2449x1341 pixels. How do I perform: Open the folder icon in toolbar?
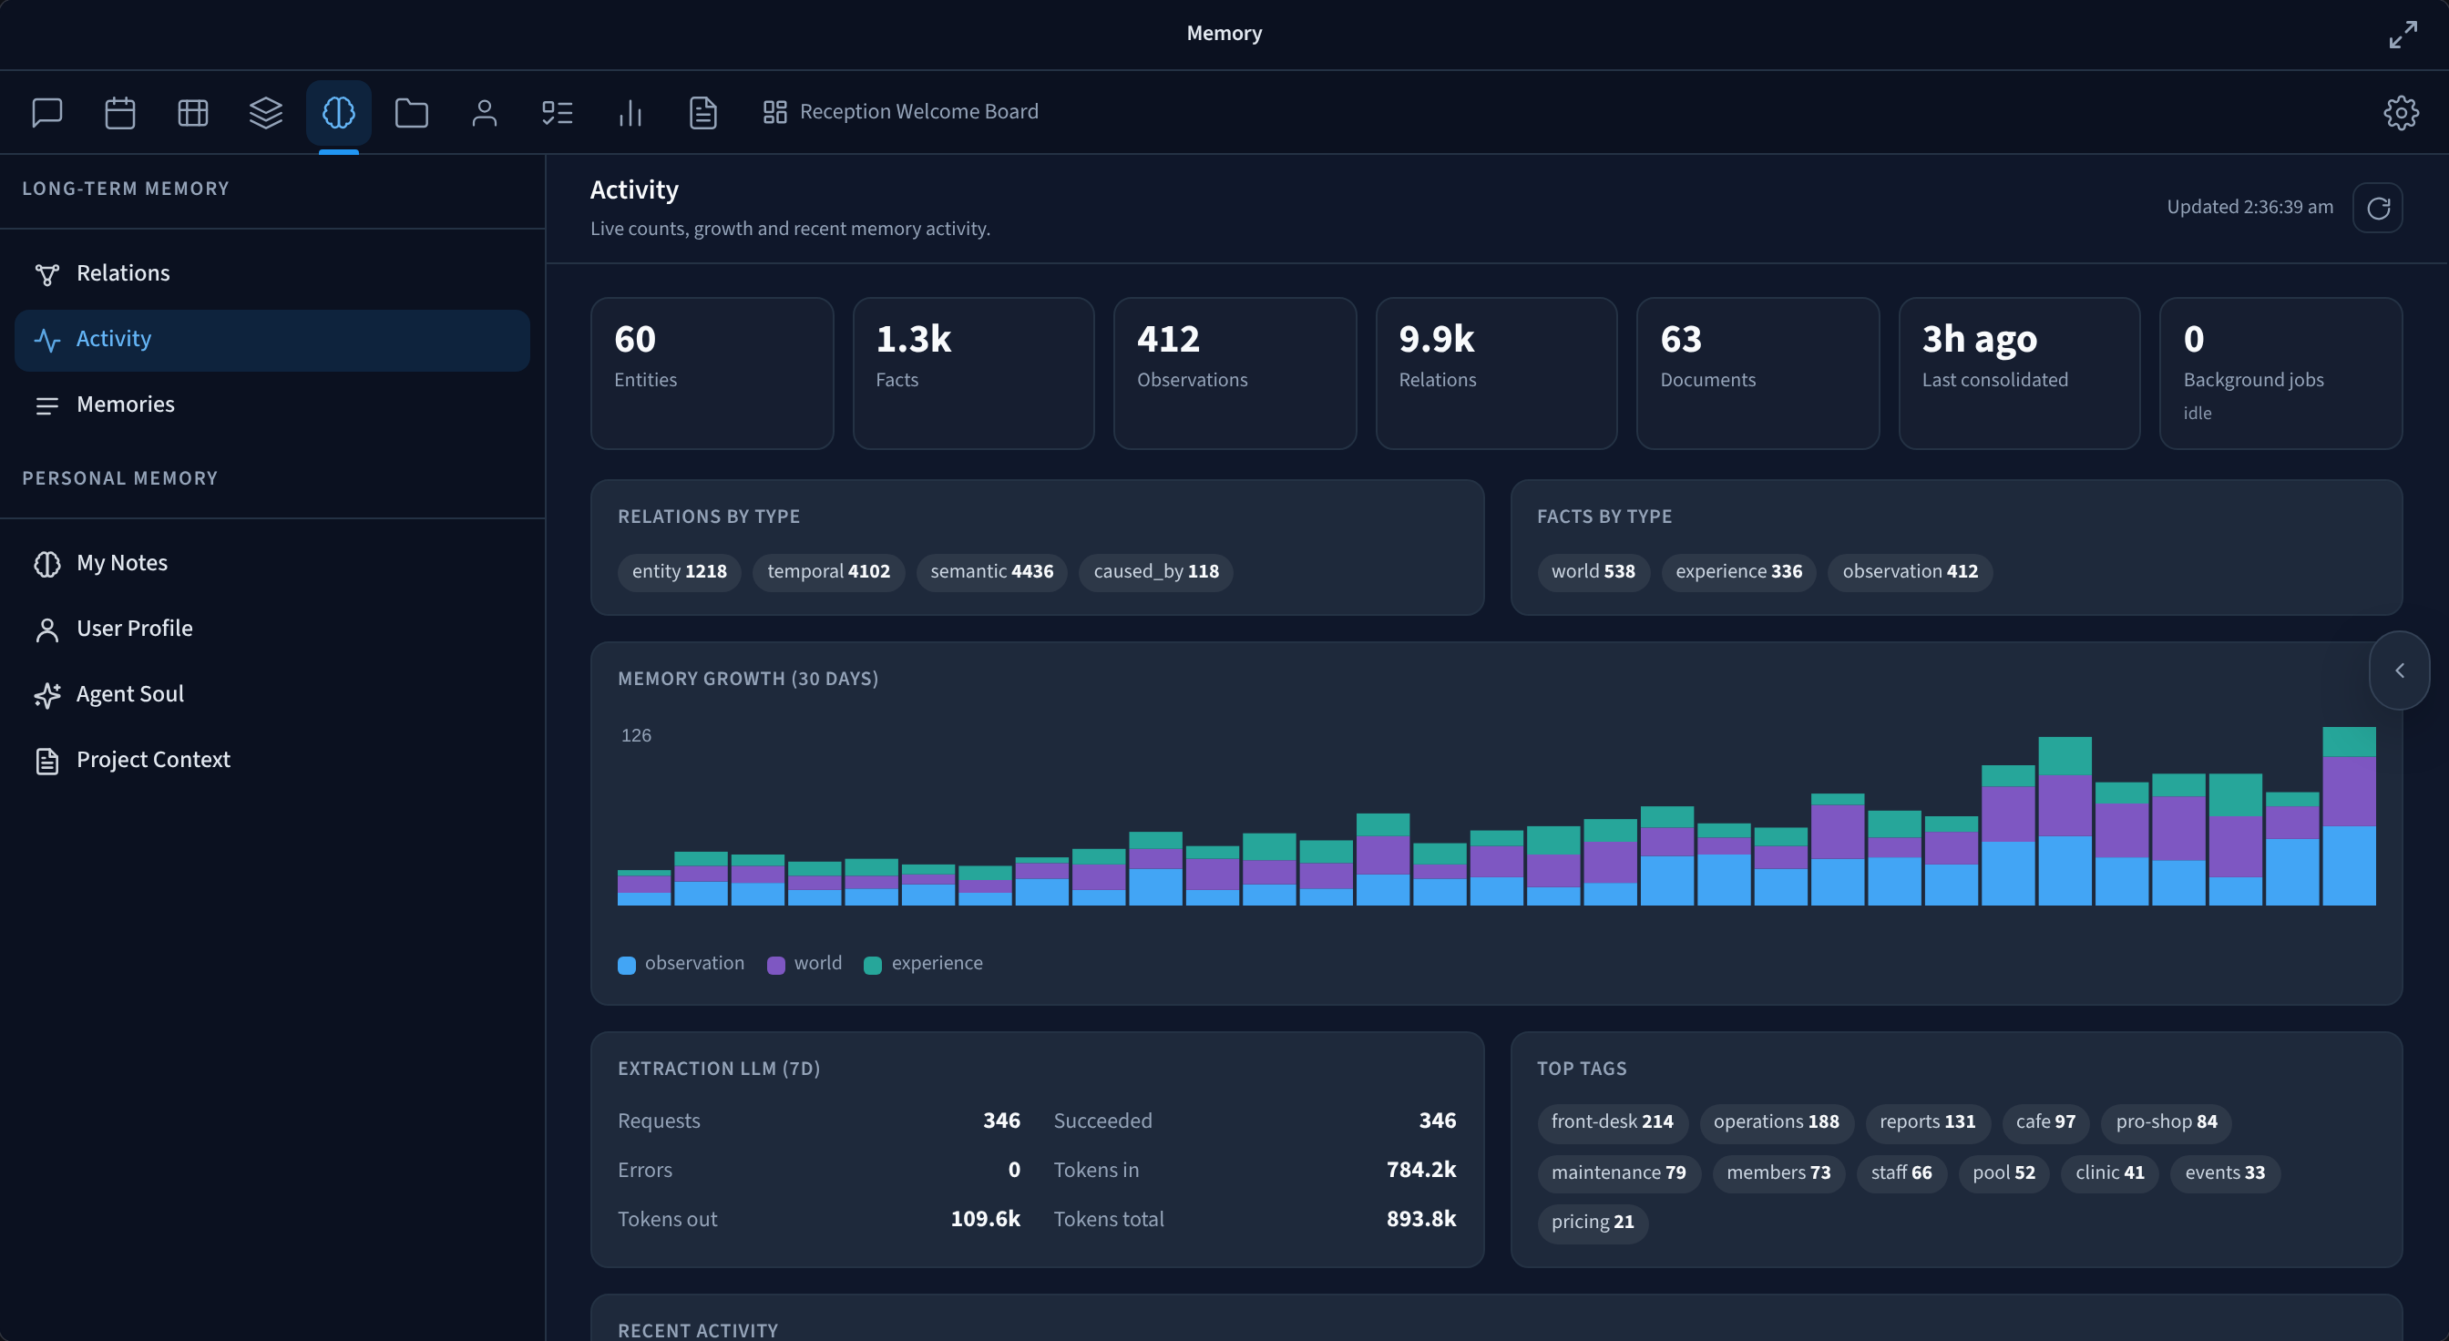(x=412, y=112)
